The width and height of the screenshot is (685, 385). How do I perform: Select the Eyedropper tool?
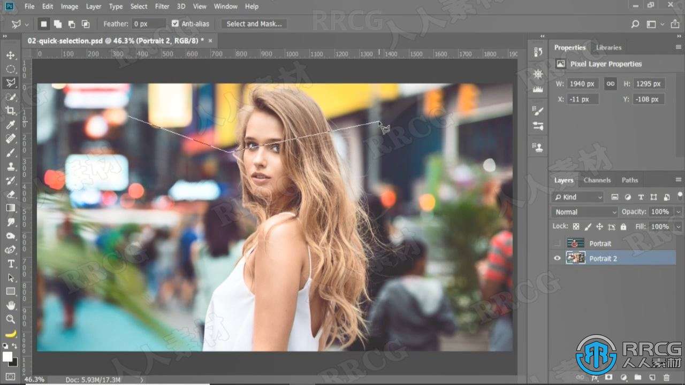(x=11, y=125)
